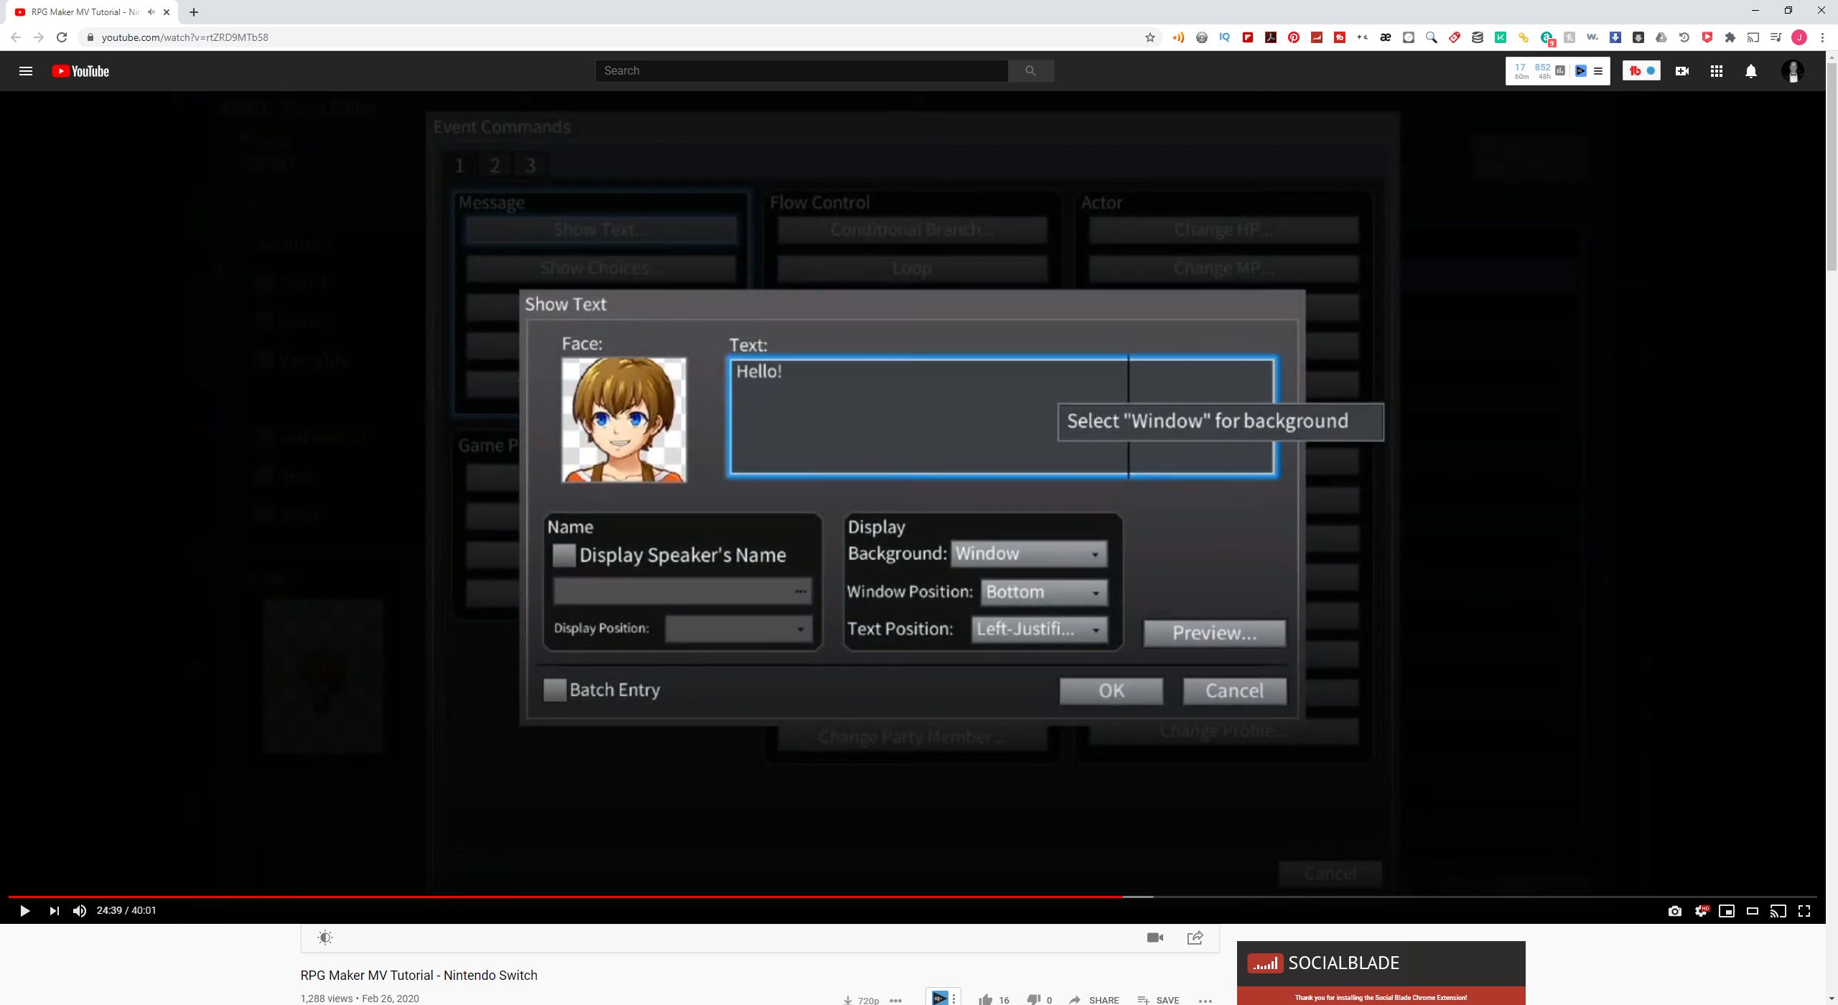The image size is (1838, 1005).
Task: Click the Preview... button
Action: pos(1215,633)
